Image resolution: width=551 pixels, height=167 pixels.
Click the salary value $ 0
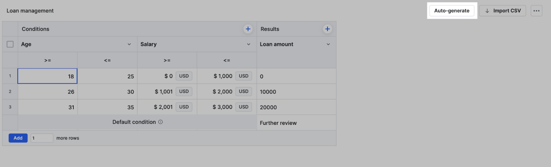coord(168,76)
